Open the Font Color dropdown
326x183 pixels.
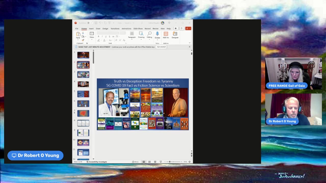point(107,40)
